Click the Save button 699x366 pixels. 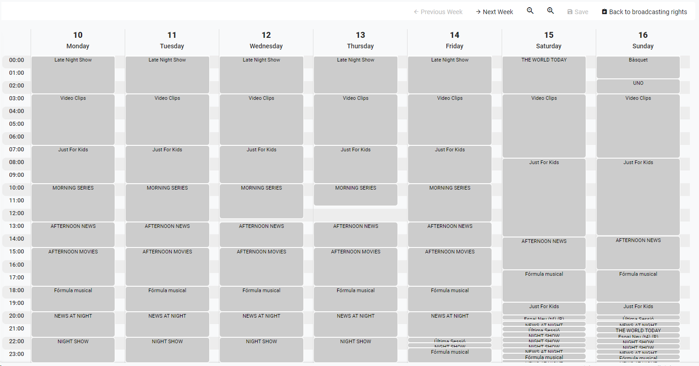(577, 12)
